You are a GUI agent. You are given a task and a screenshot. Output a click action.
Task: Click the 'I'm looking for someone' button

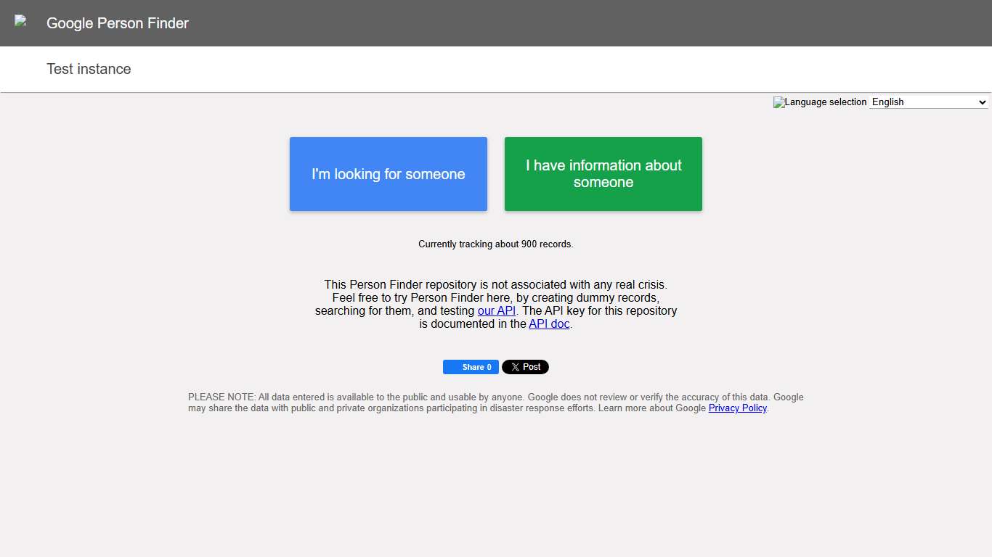[388, 174]
